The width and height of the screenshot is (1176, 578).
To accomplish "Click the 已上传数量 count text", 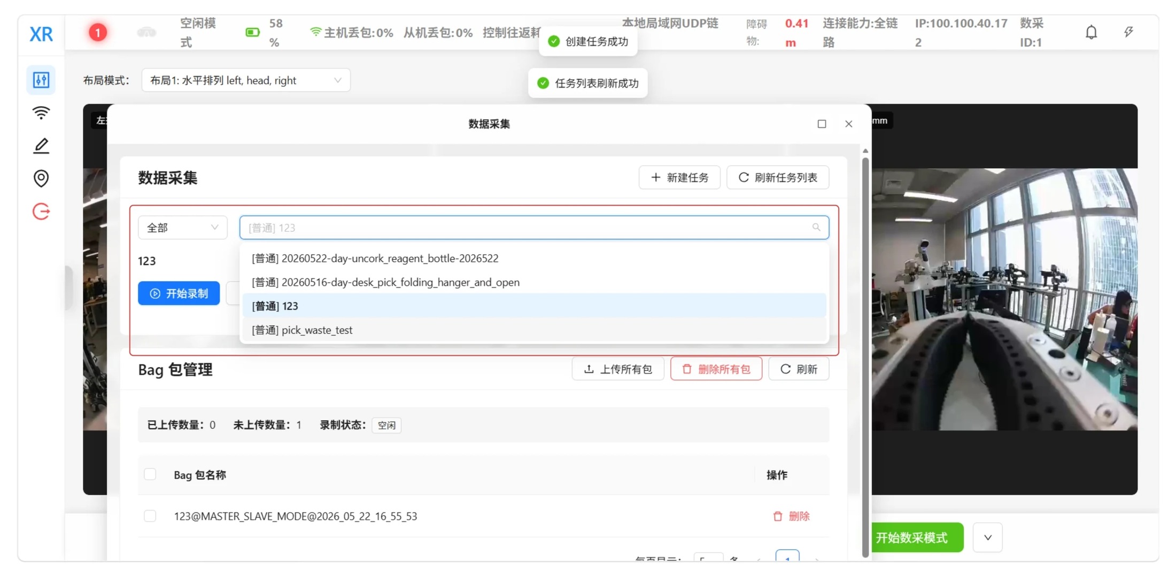I will 181,425.
